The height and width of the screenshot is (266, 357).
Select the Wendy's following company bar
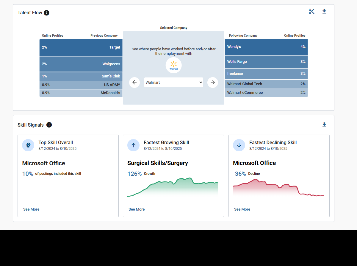[x=266, y=47]
